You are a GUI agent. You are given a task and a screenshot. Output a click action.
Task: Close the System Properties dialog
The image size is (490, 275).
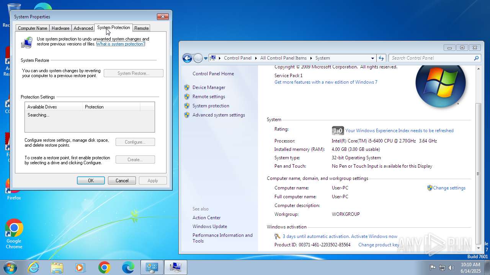coord(163,16)
